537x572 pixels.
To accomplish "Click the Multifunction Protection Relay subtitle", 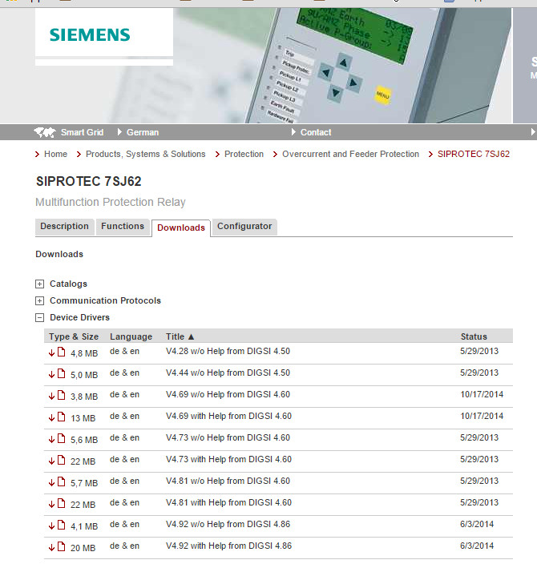I will pyautogui.click(x=111, y=202).
